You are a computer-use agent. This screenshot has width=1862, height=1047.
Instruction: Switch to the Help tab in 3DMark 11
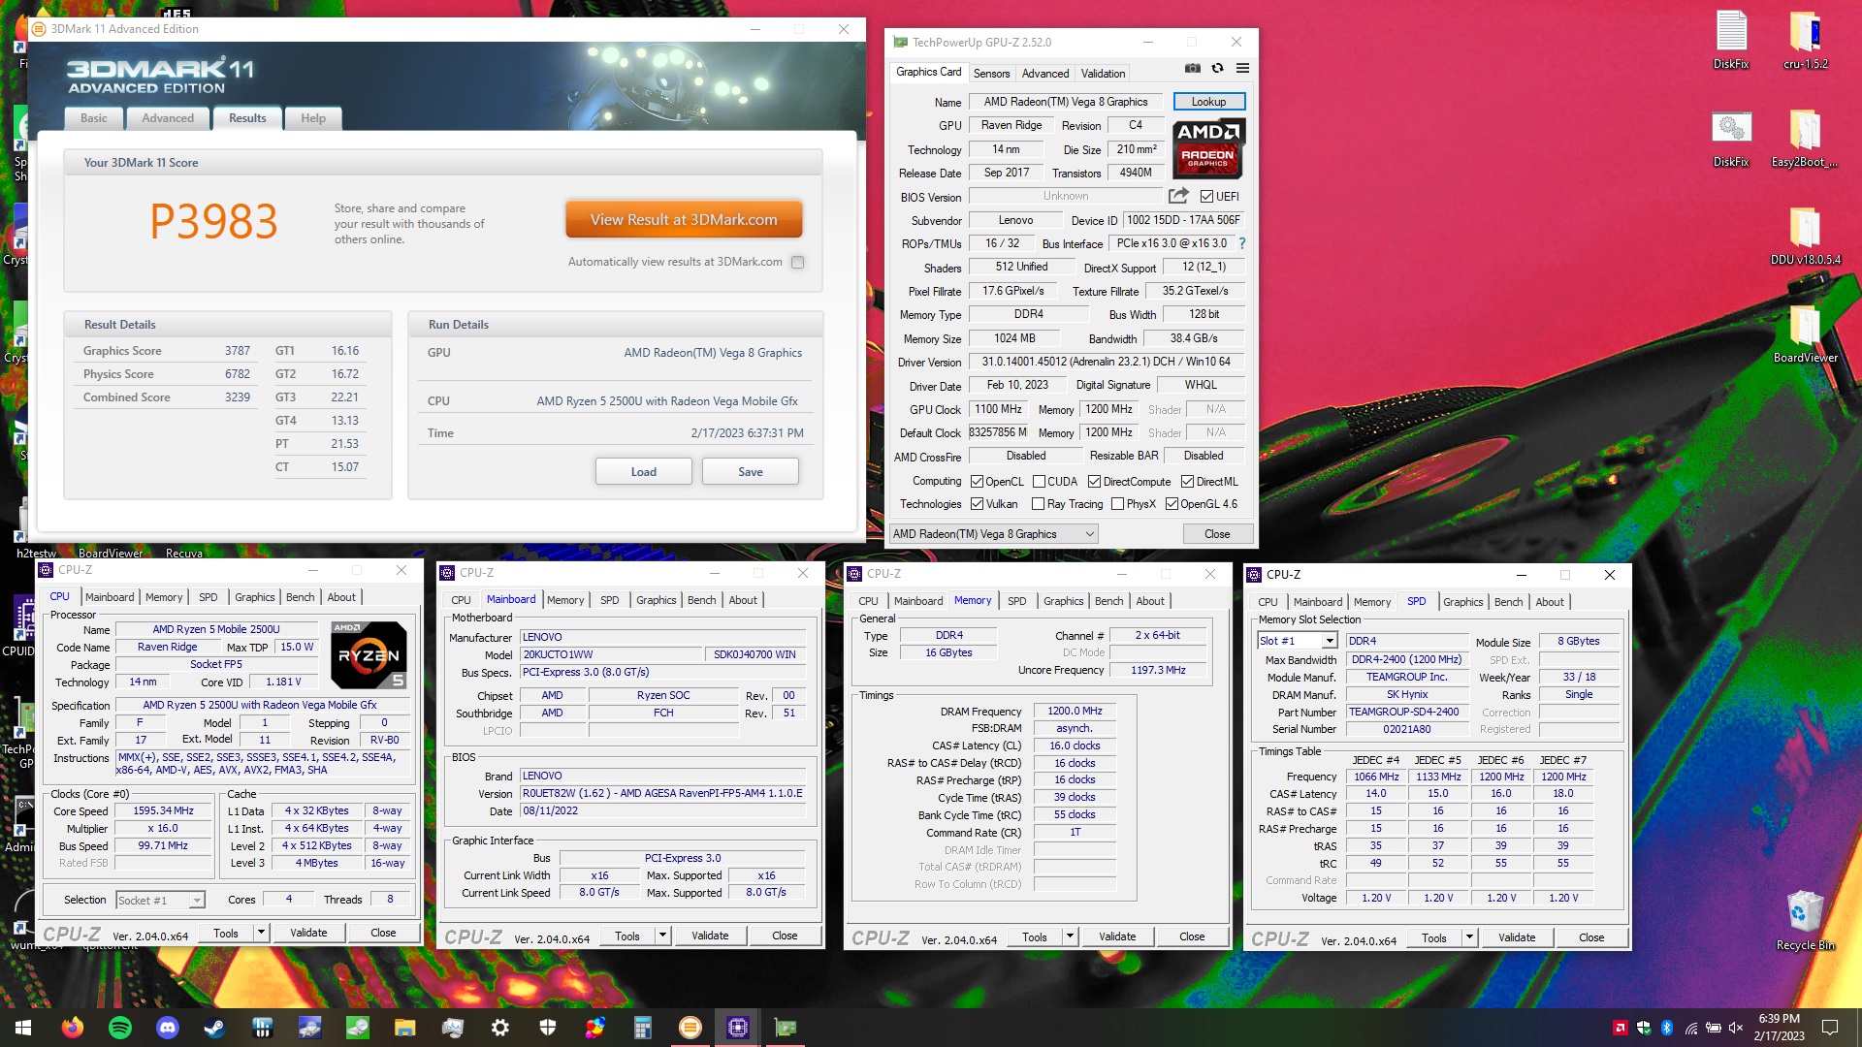(x=313, y=118)
